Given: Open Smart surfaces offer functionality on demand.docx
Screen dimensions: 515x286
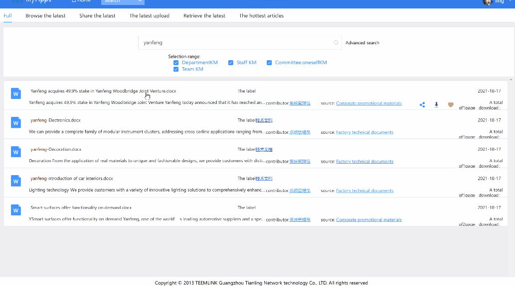Looking at the screenshot, I should point(81,208).
